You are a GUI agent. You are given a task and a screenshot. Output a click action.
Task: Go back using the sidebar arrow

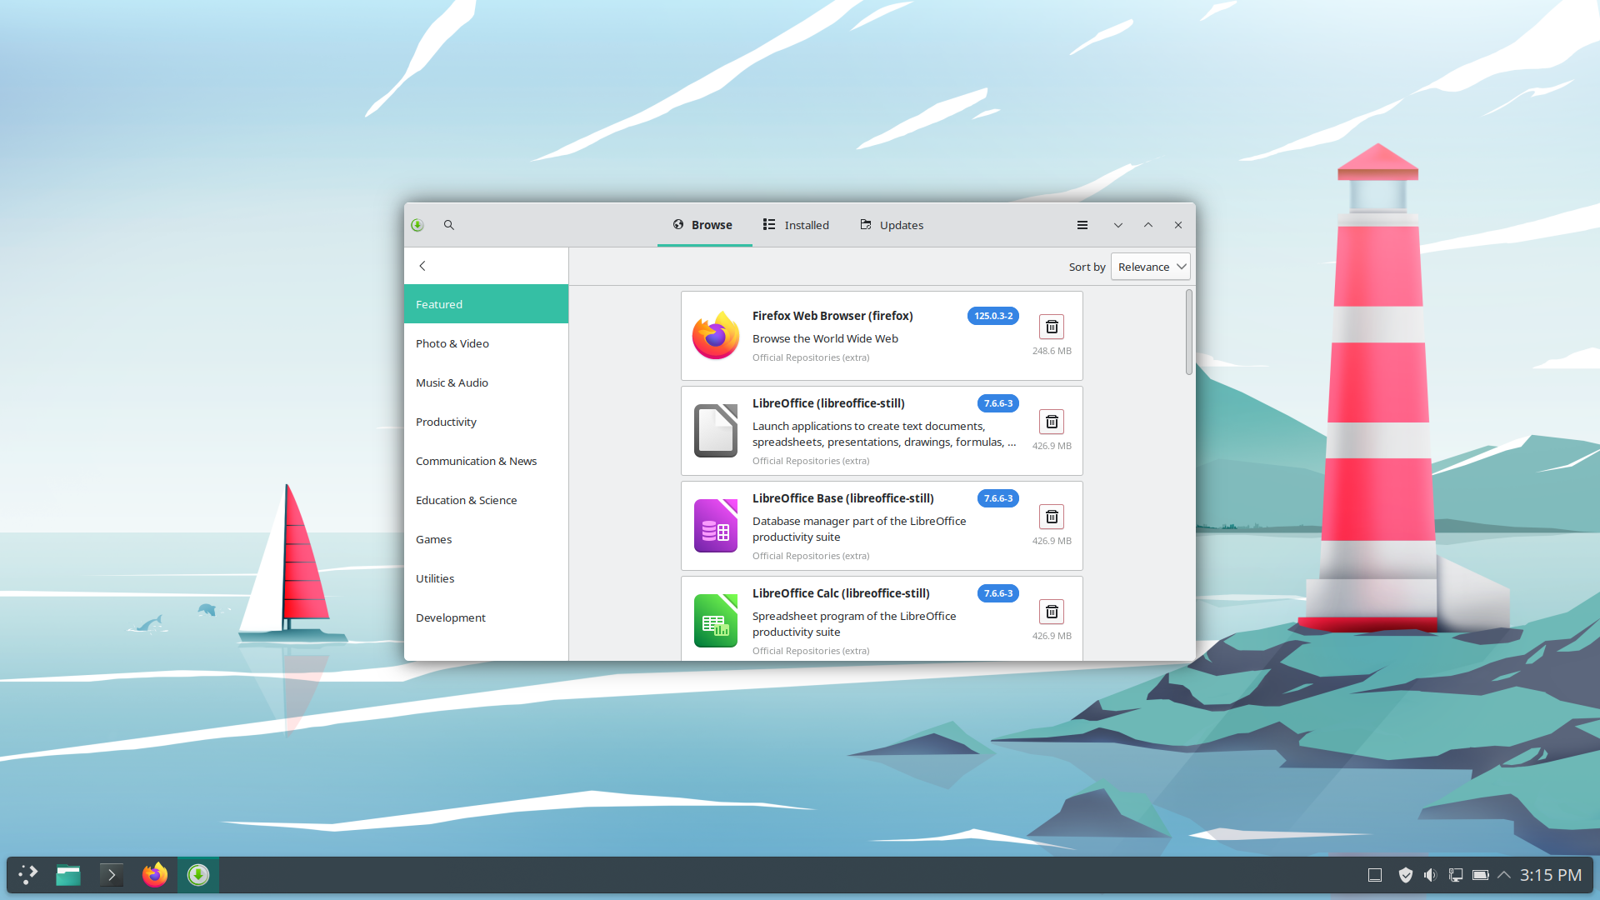tap(422, 266)
